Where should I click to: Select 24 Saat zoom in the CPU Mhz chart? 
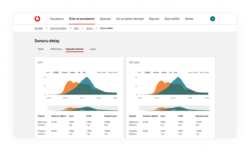[156, 73]
